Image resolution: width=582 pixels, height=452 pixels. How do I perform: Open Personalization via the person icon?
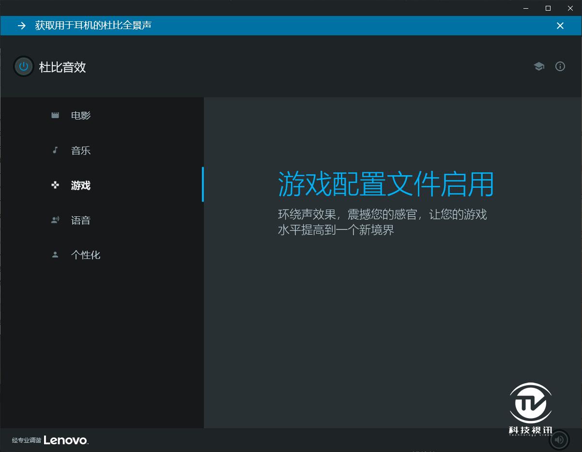pyautogui.click(x=55, y=255)
